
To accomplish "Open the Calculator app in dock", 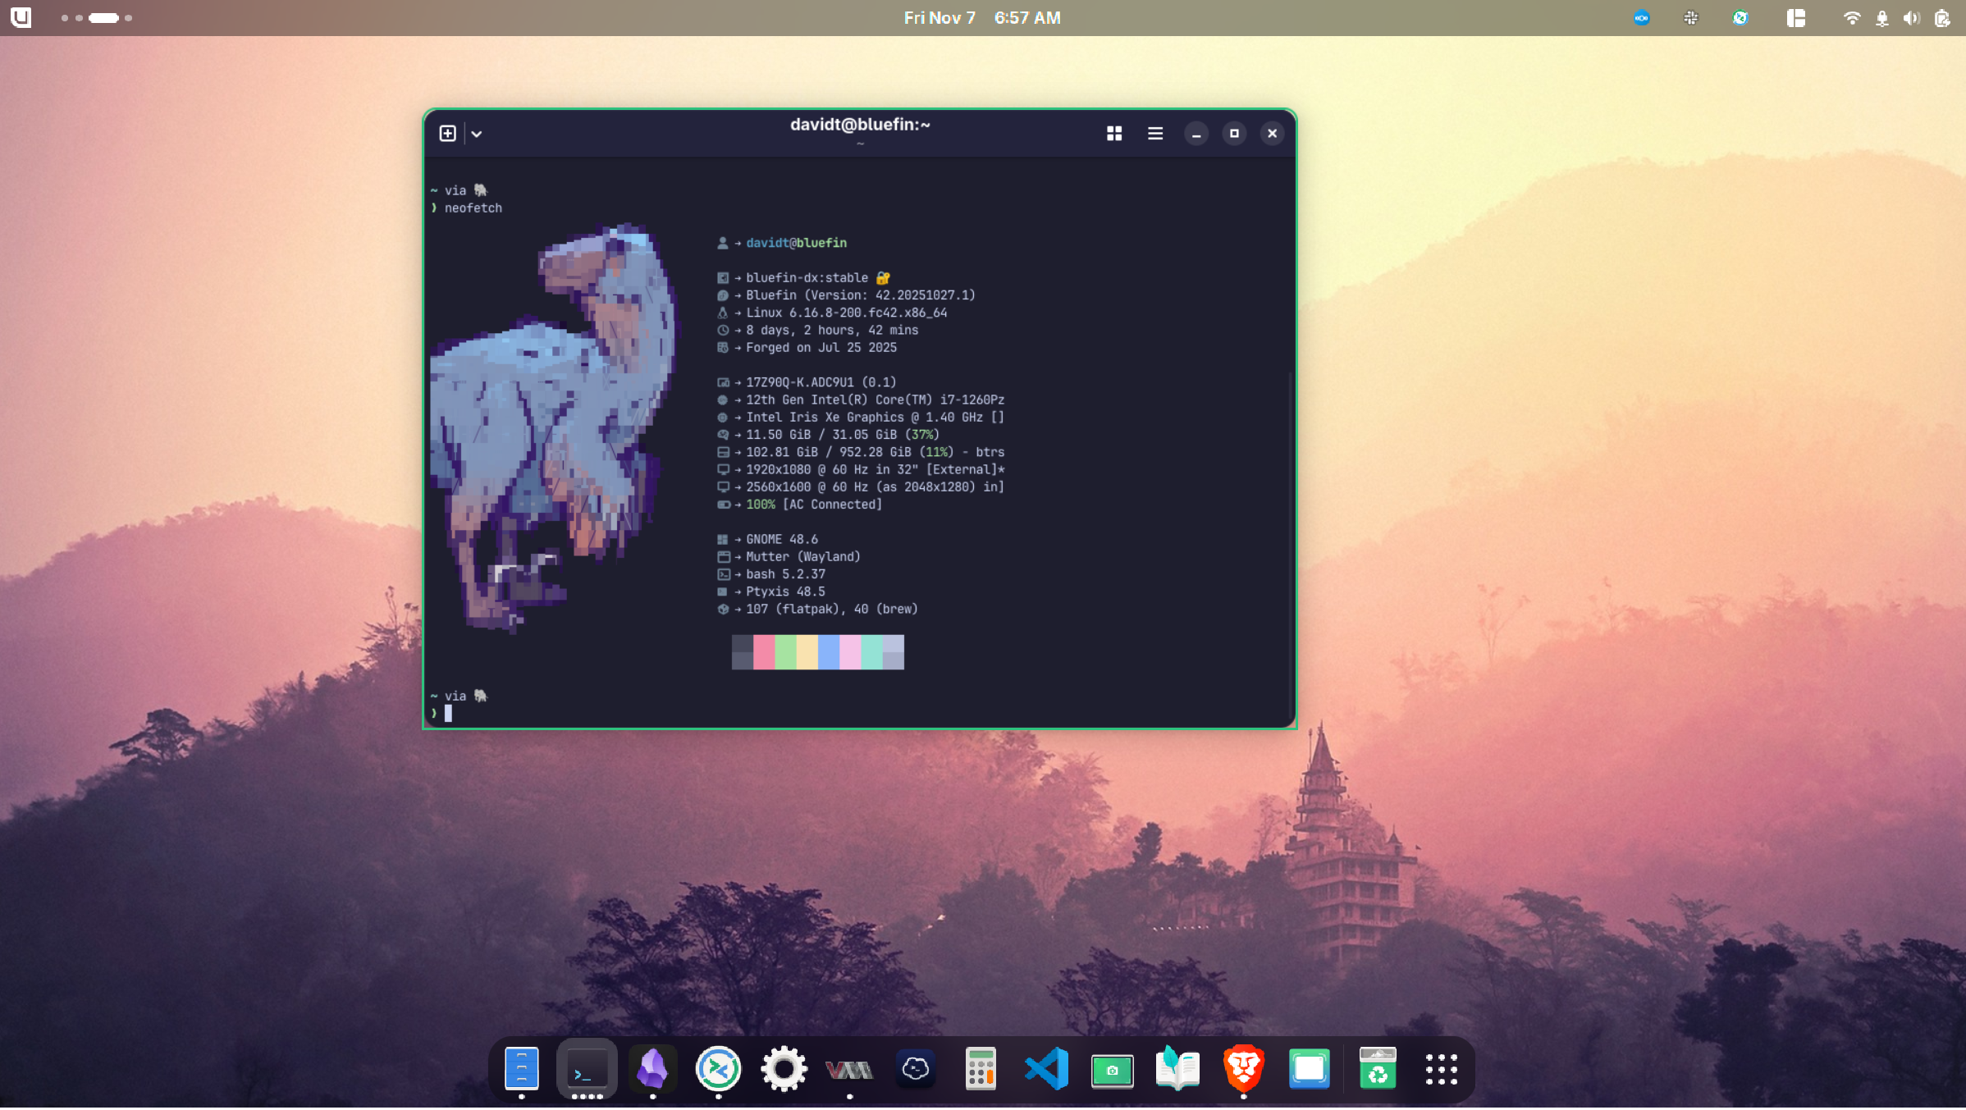I will 981,1068.
